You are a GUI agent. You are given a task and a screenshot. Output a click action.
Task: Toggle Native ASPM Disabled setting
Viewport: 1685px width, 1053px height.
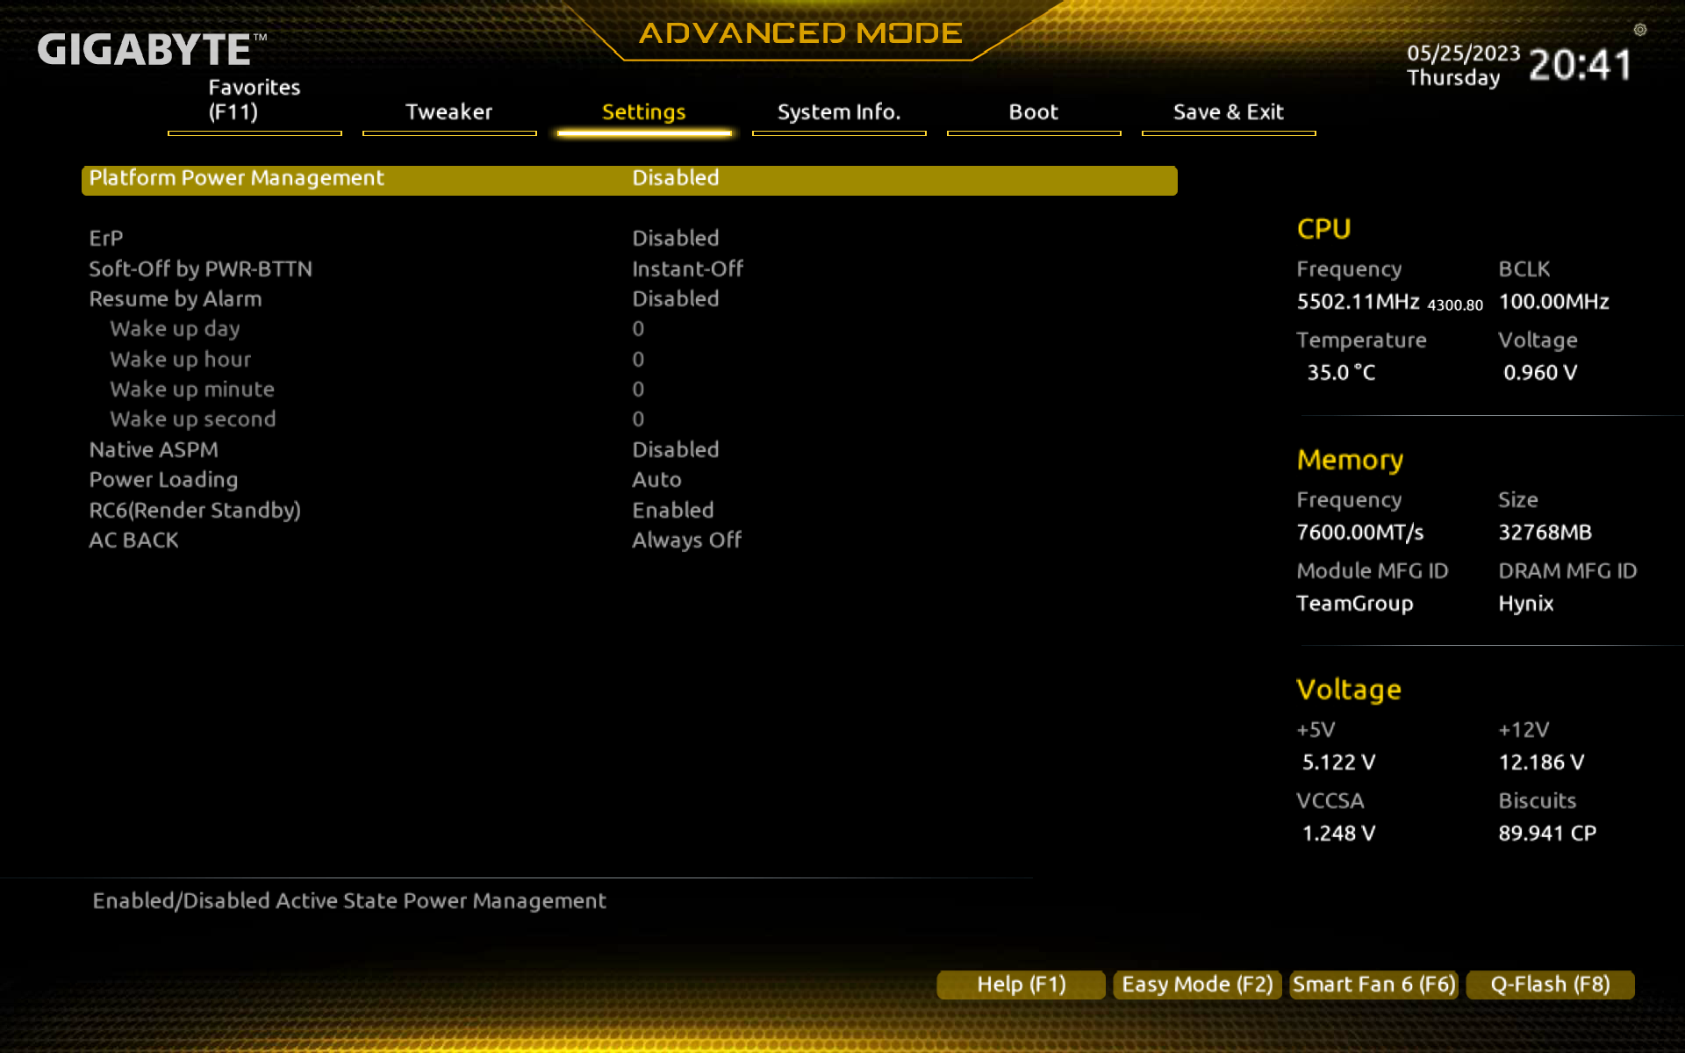675,450
